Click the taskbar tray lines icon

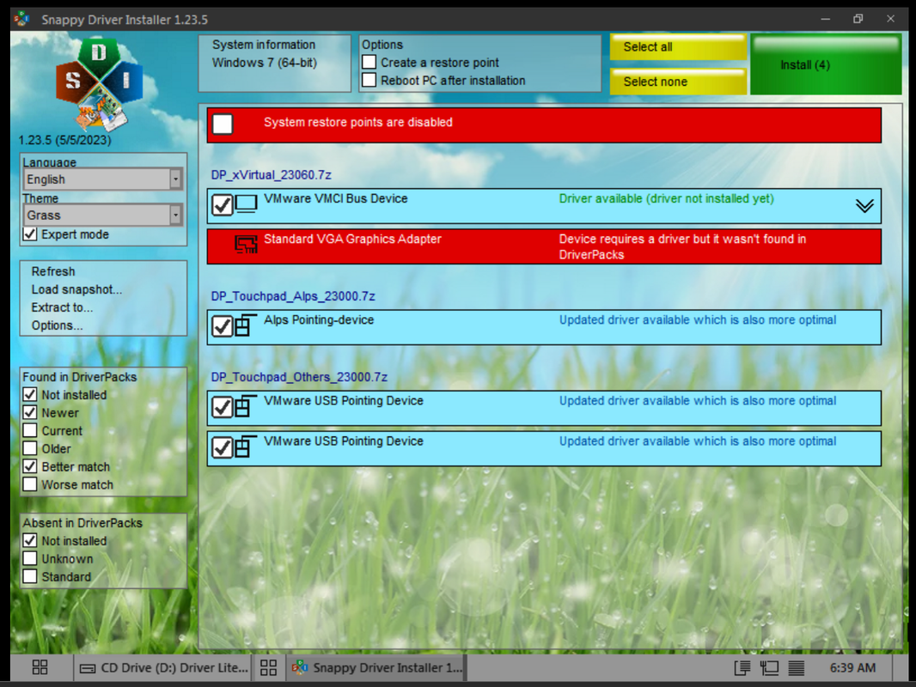tap(797, 668)
